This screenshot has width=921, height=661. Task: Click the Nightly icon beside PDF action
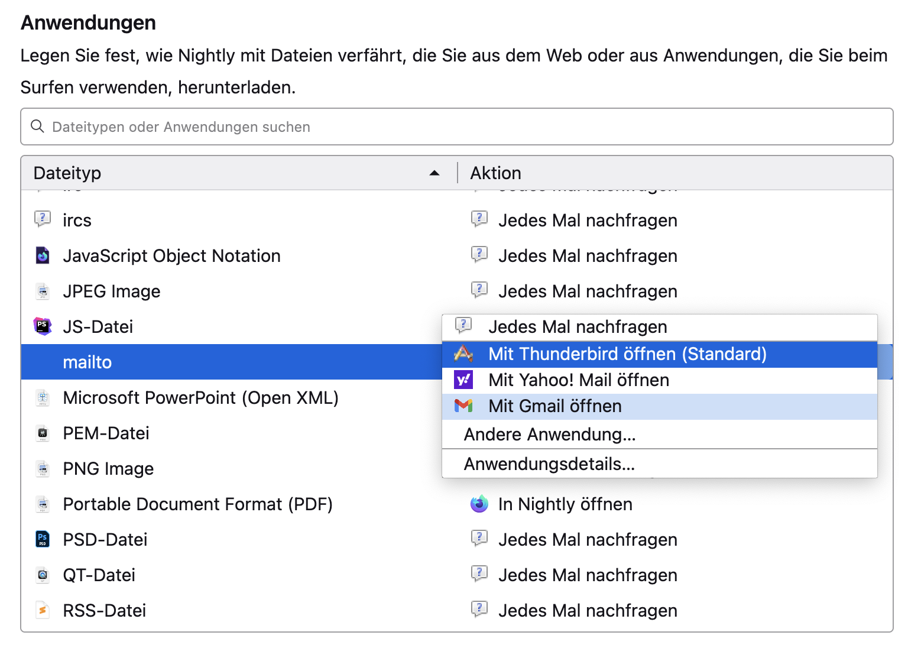(x=479, y=504)
